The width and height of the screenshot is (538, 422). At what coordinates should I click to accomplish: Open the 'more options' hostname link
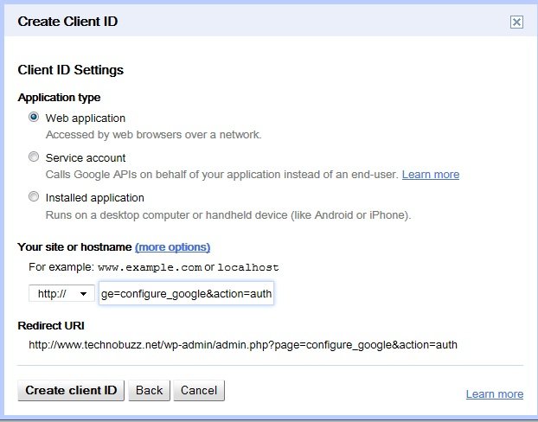coord(173,247)
